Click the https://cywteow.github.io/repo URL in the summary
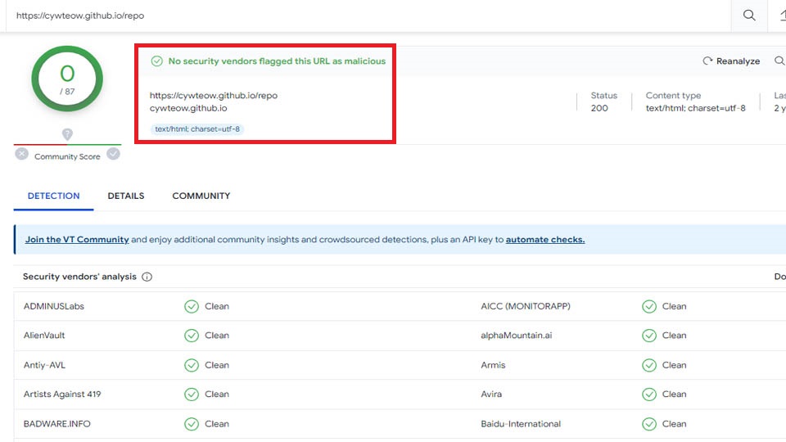This screenshot has width=786, height=442. [x=214, y=95]
